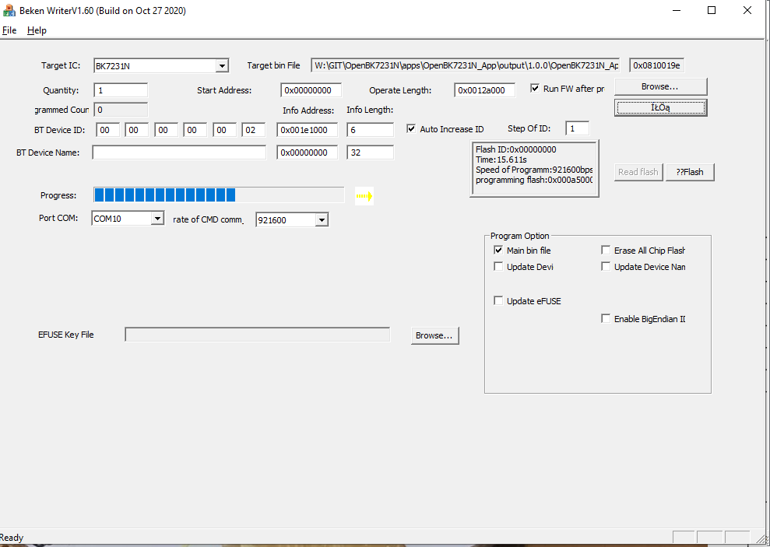Click the Target bin File path field
Image resolution: width=770 pixels, height=547 pixels.
pos(466,65)
